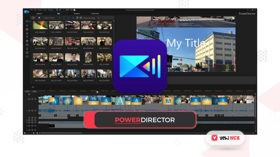Click the Capture button
Image resolution: width=280 pixels, height=157 pixels.
pos(39,13)
